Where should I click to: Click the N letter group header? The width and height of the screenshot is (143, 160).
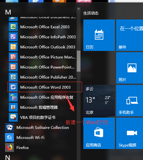pyautogui.click(x=8, y=157)
